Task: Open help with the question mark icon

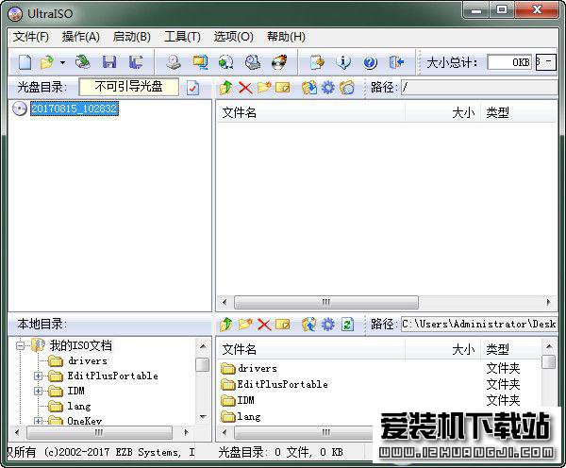Action: 370,63
